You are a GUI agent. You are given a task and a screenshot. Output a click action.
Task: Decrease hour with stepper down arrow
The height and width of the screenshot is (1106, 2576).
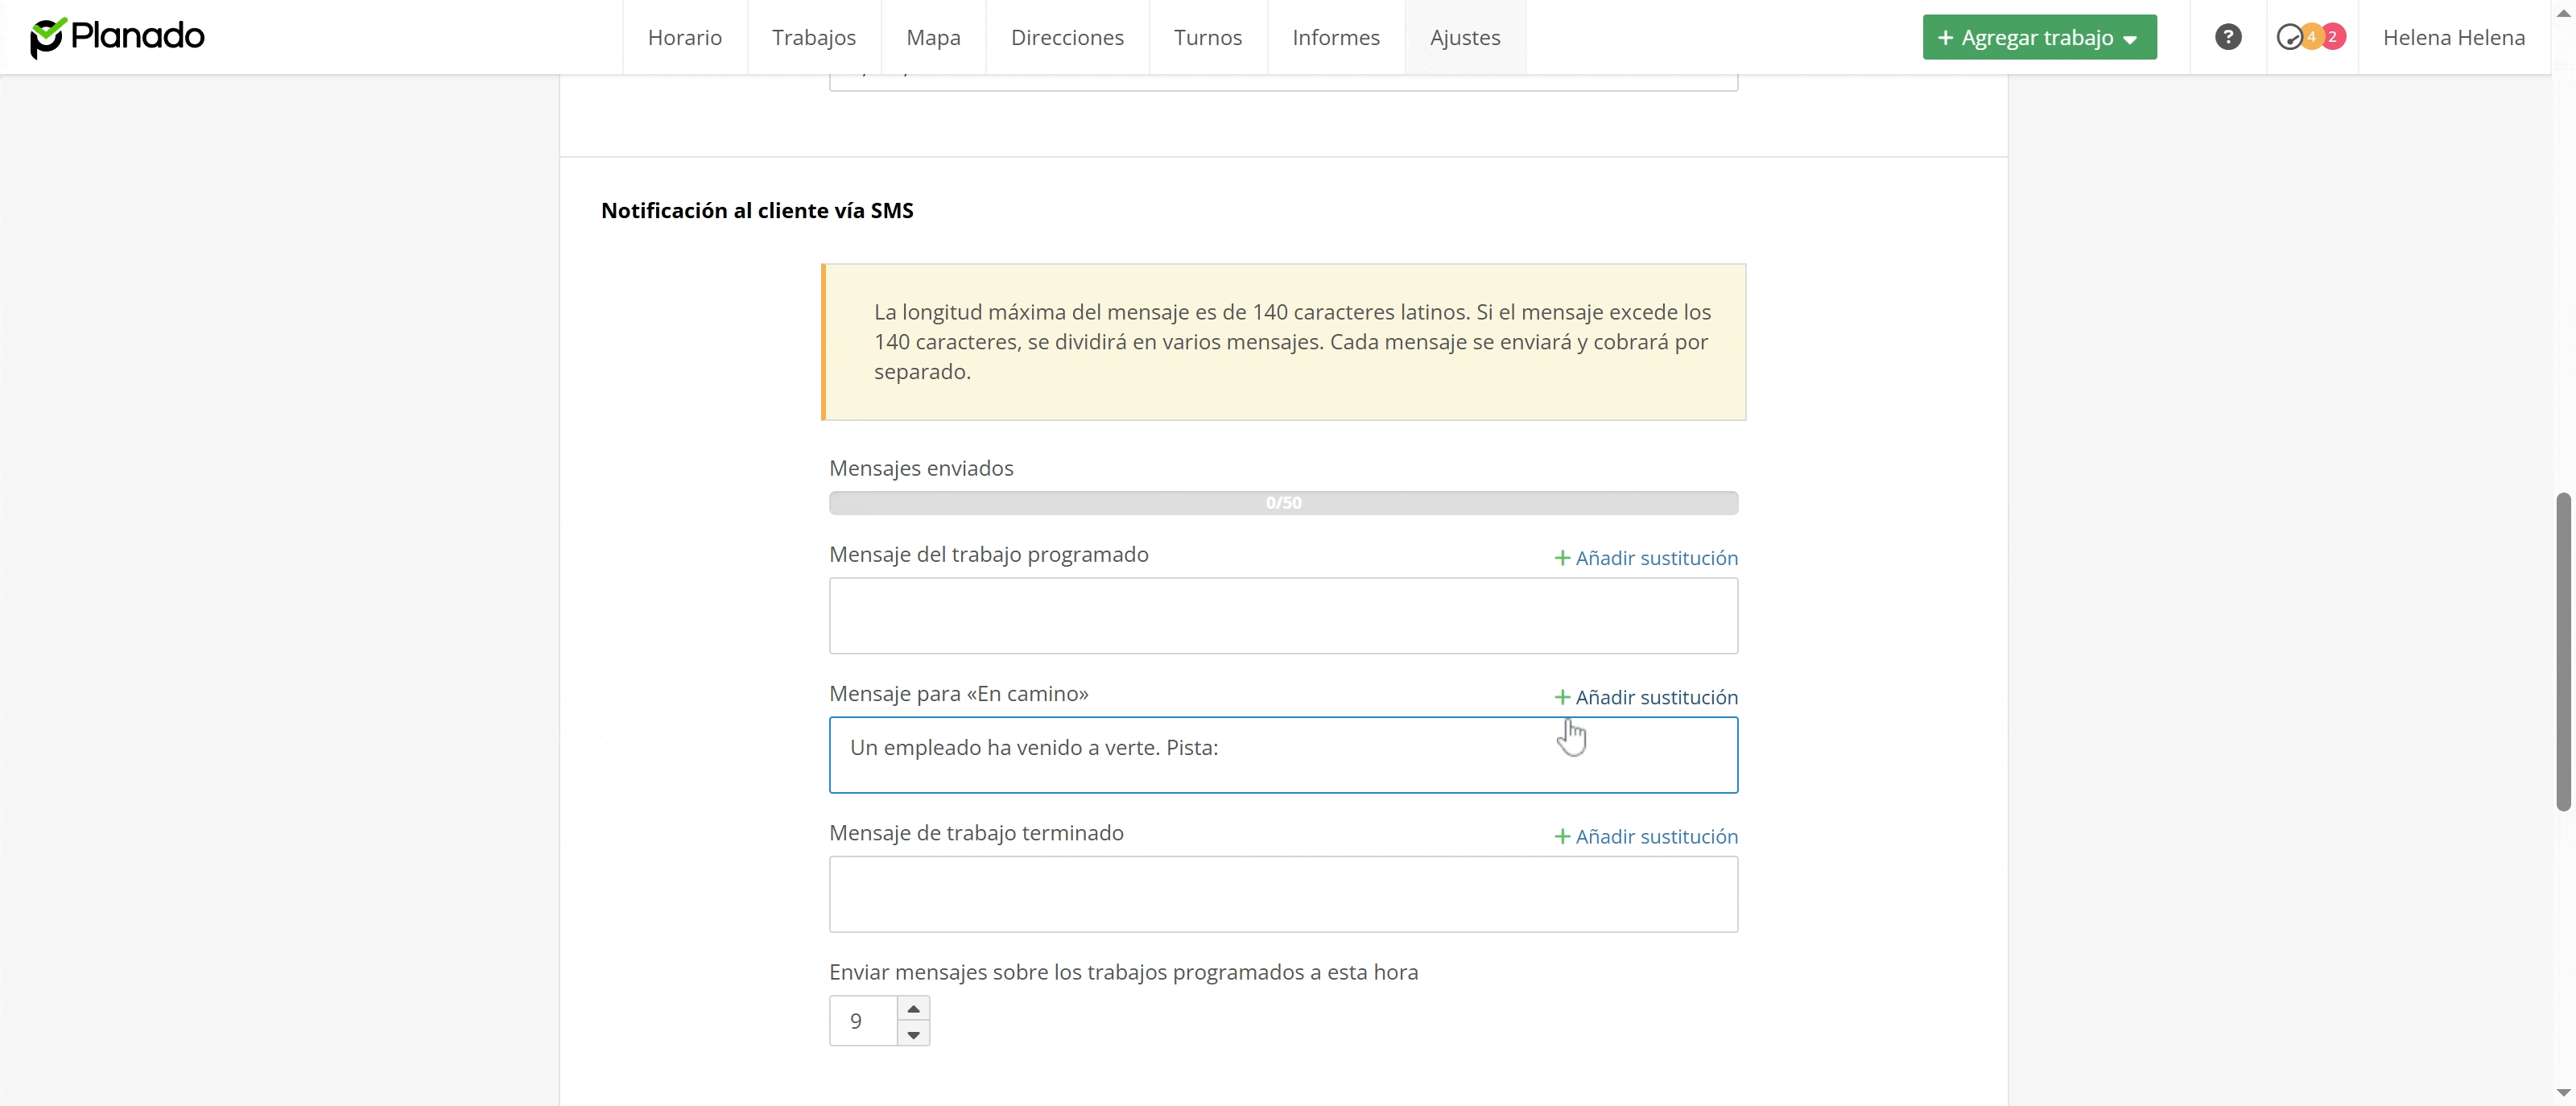913,1034
